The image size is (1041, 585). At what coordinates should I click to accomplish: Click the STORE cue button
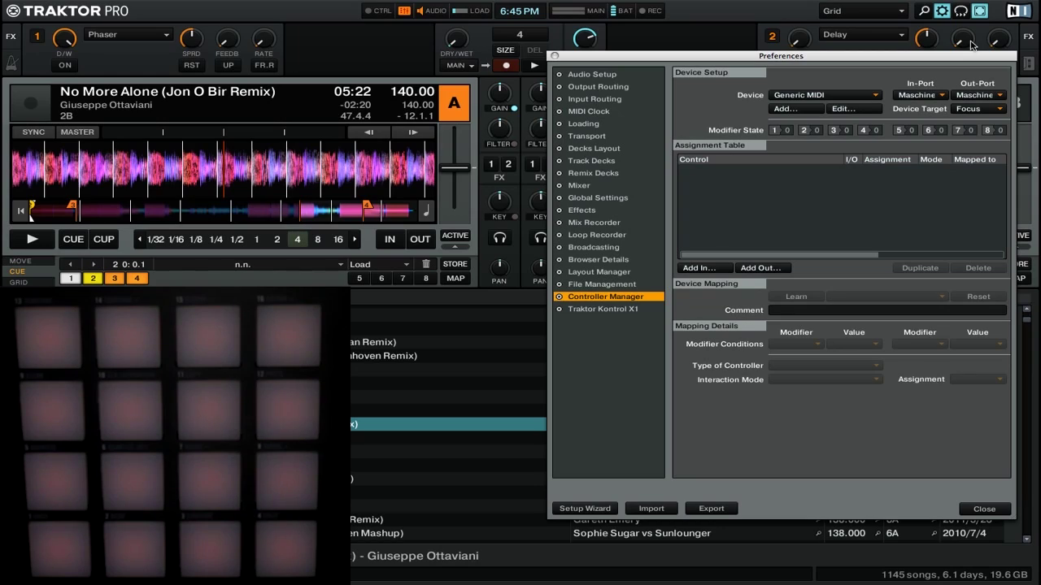tap(455, 264)
